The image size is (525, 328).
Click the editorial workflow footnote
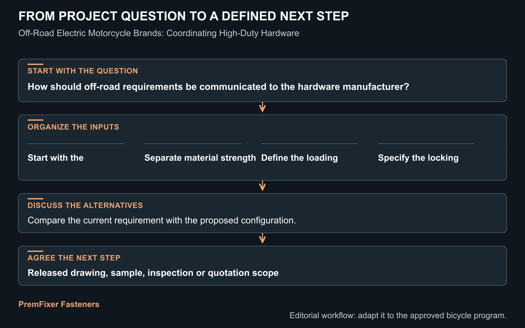(398, 316)
